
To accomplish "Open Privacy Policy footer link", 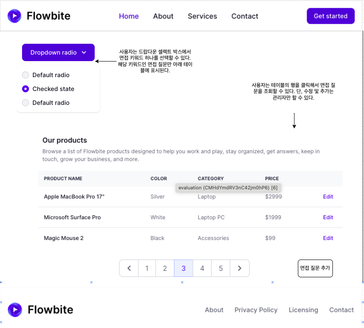I will 256,310.
